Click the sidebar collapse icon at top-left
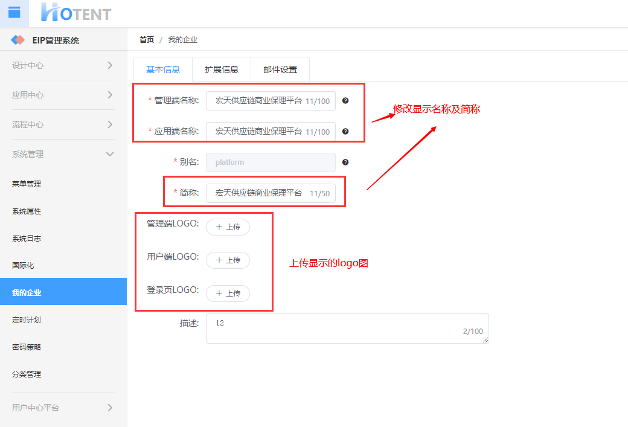 pos(14,13)
